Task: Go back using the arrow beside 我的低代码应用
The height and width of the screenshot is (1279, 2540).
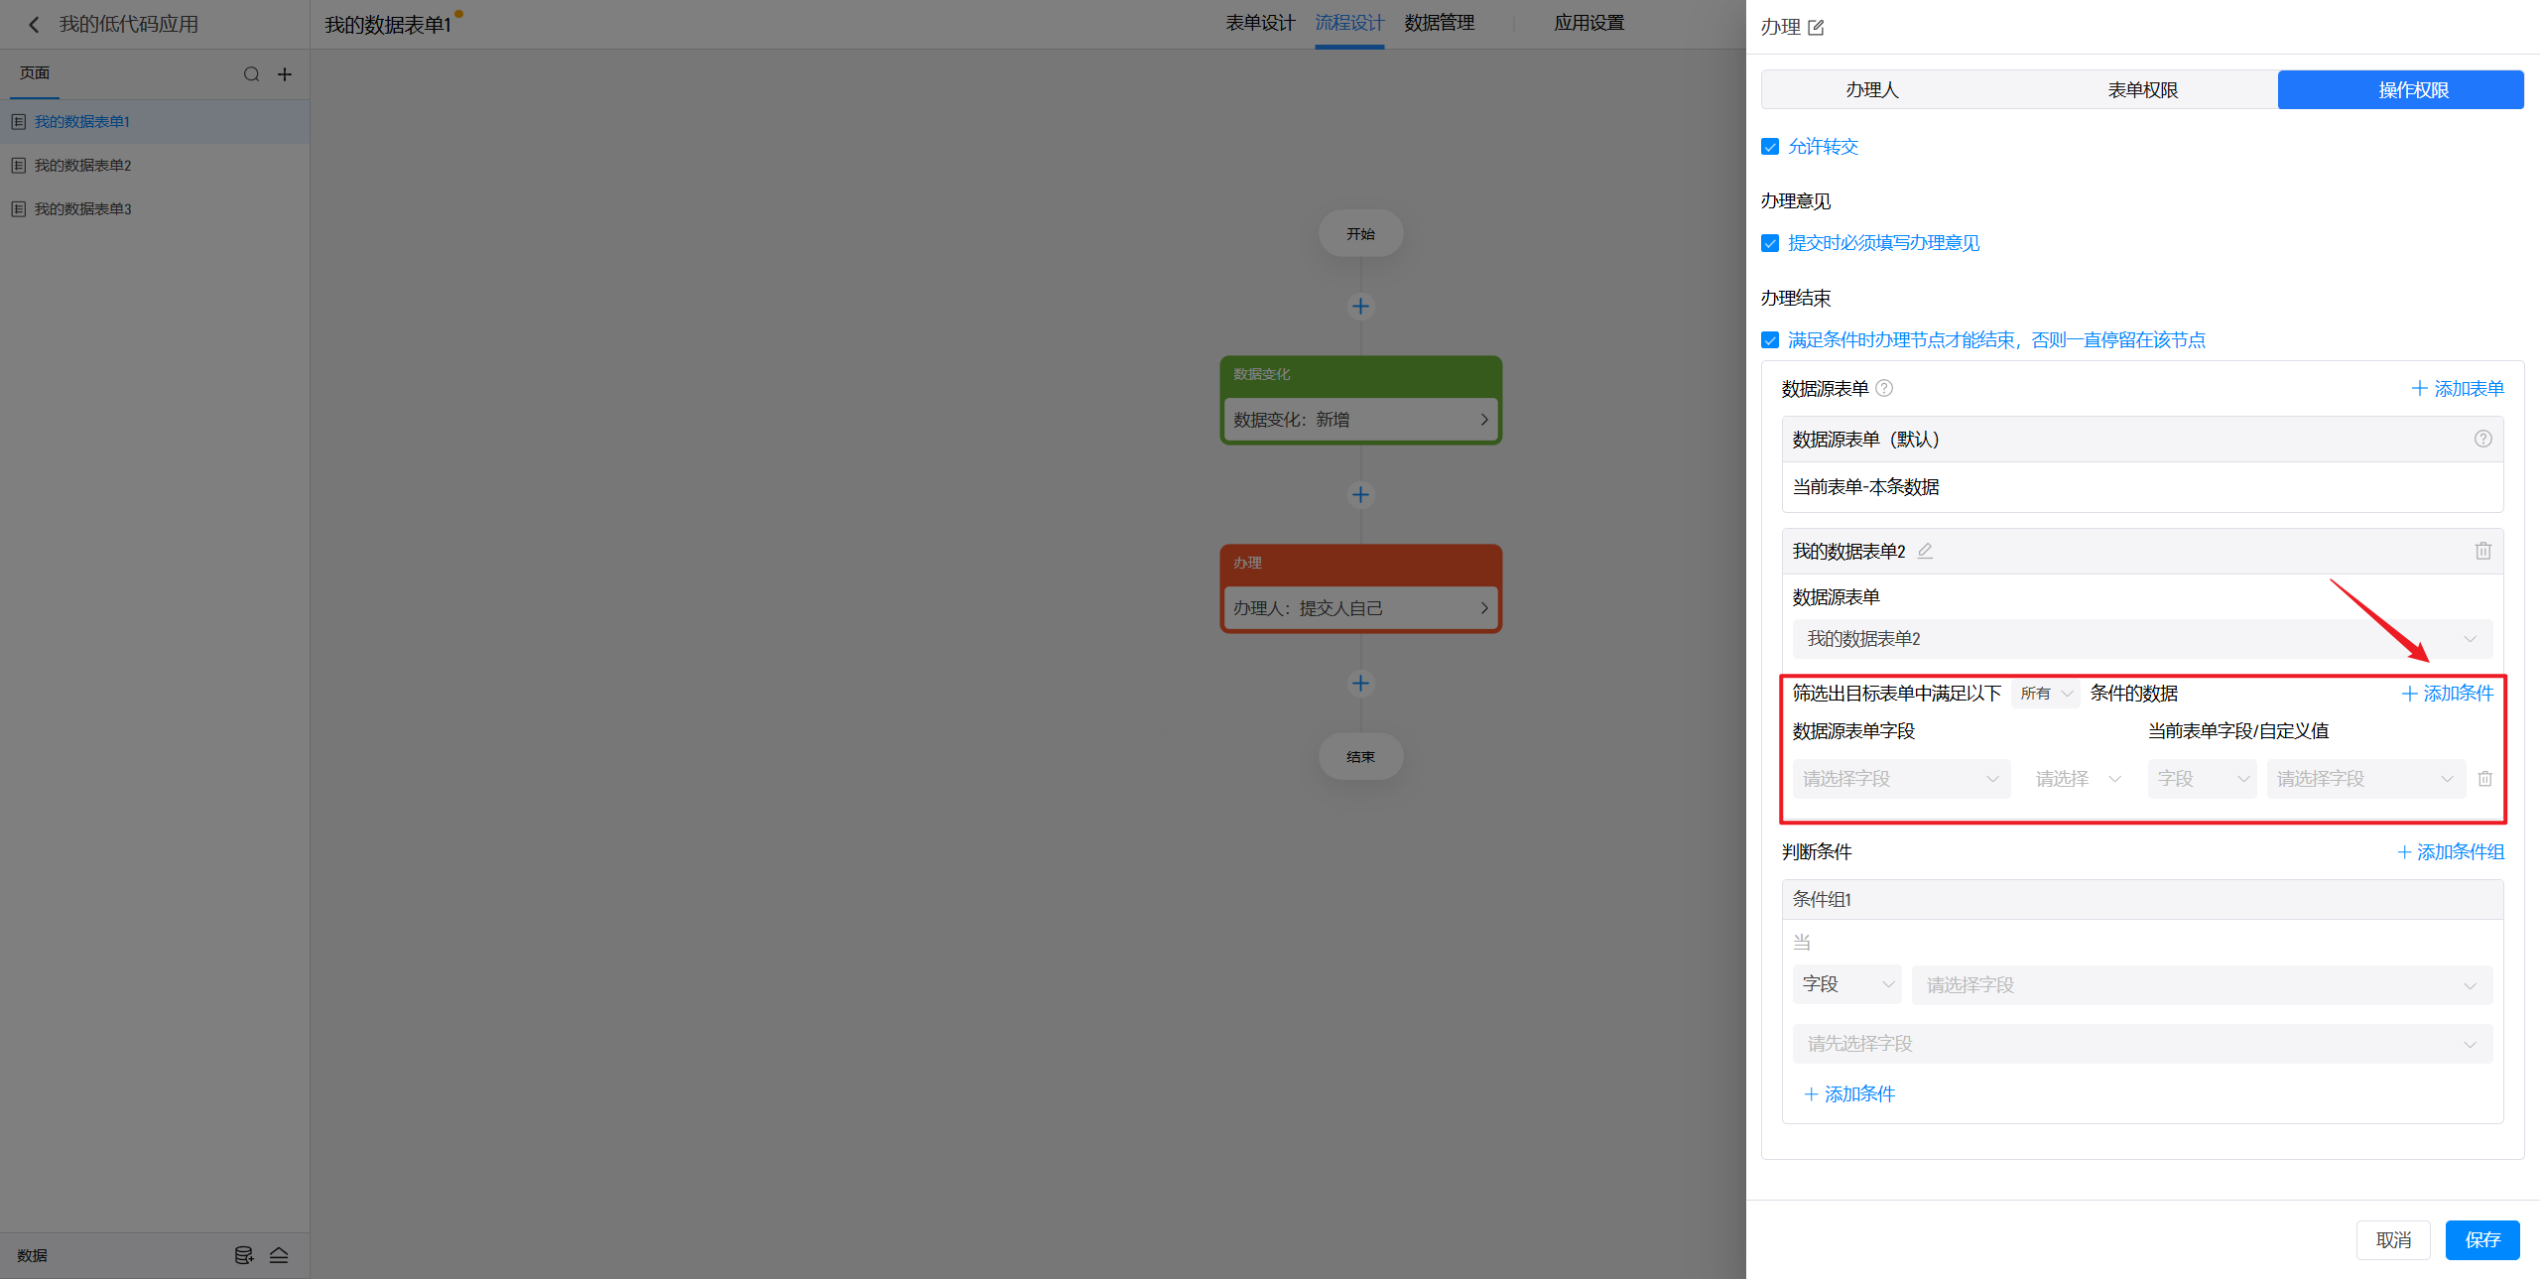Action: pyautogui.click(x=34, y=25)
